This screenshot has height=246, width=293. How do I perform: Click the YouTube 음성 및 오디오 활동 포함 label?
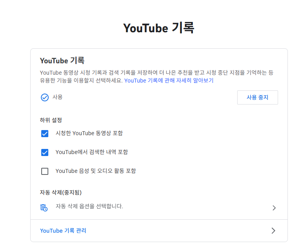[x=96, y=171]
